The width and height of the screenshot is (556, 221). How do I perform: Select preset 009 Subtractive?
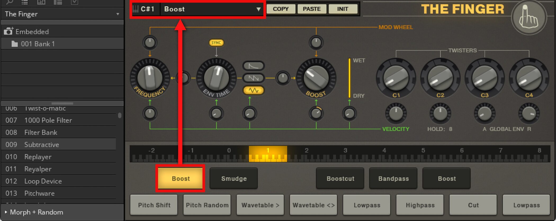tap(59, 145)
